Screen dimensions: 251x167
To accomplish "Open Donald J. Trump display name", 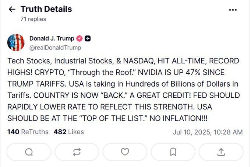I will pyautogui.click(x=52, y=38).
